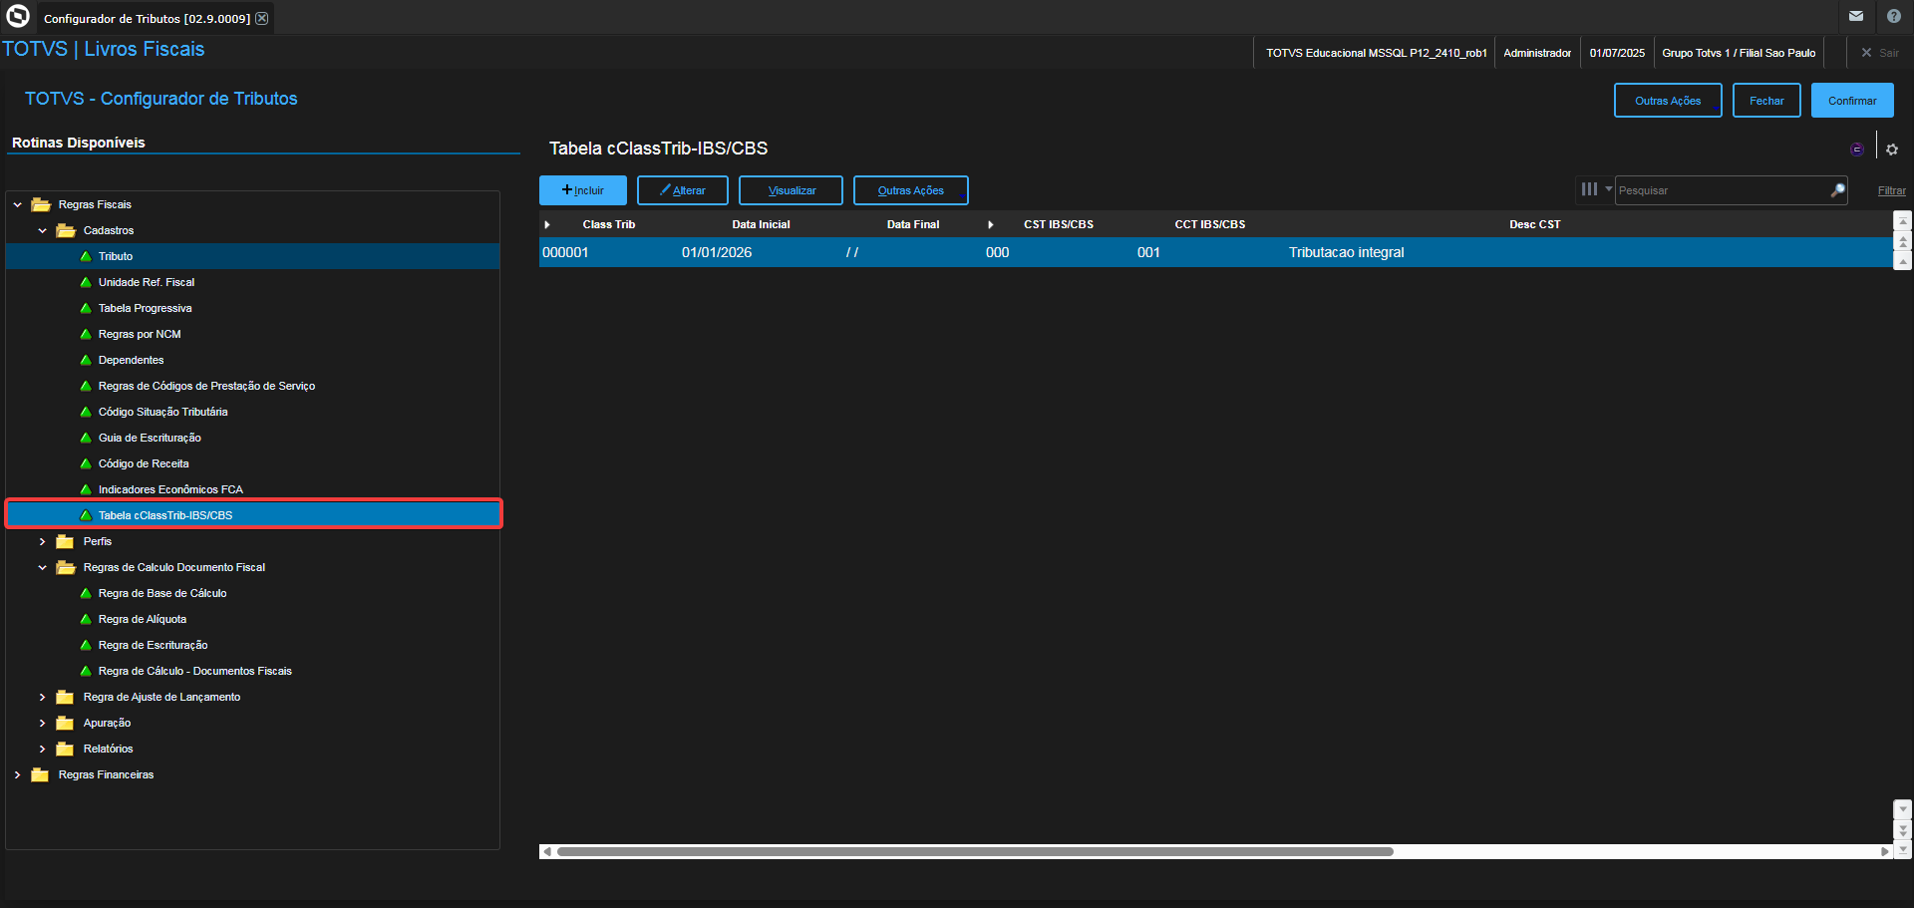Click the Confirmar button
This screenshot has width=1914, height=908.
tap(1852, 101)
